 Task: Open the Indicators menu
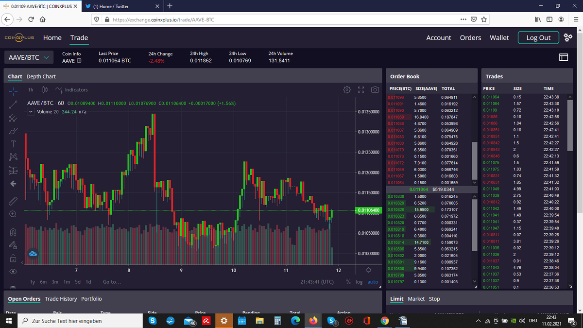71,90
